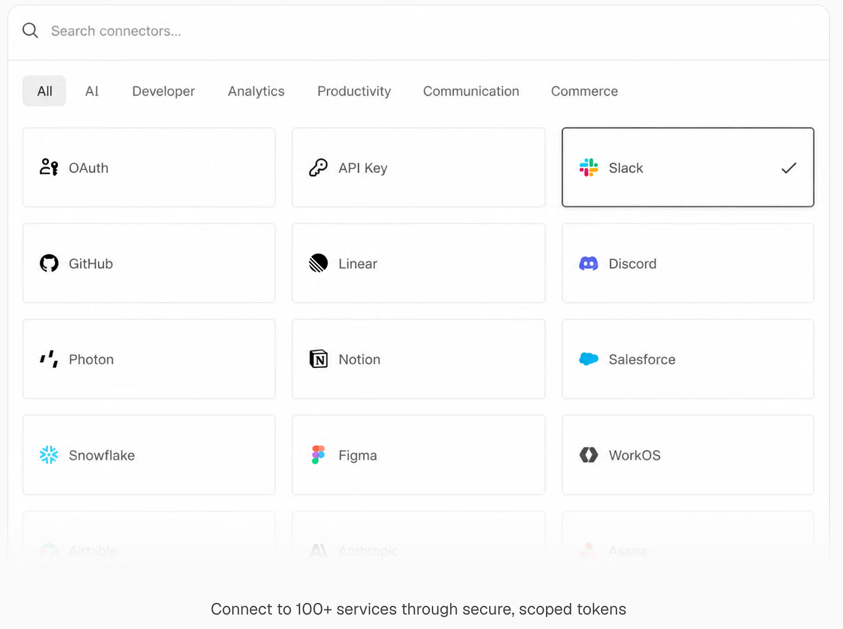The height and width of the screenshot is (629, 843).
Task: Select the Photon connector card
Action: pyautogui.click(x=149, y=359)
